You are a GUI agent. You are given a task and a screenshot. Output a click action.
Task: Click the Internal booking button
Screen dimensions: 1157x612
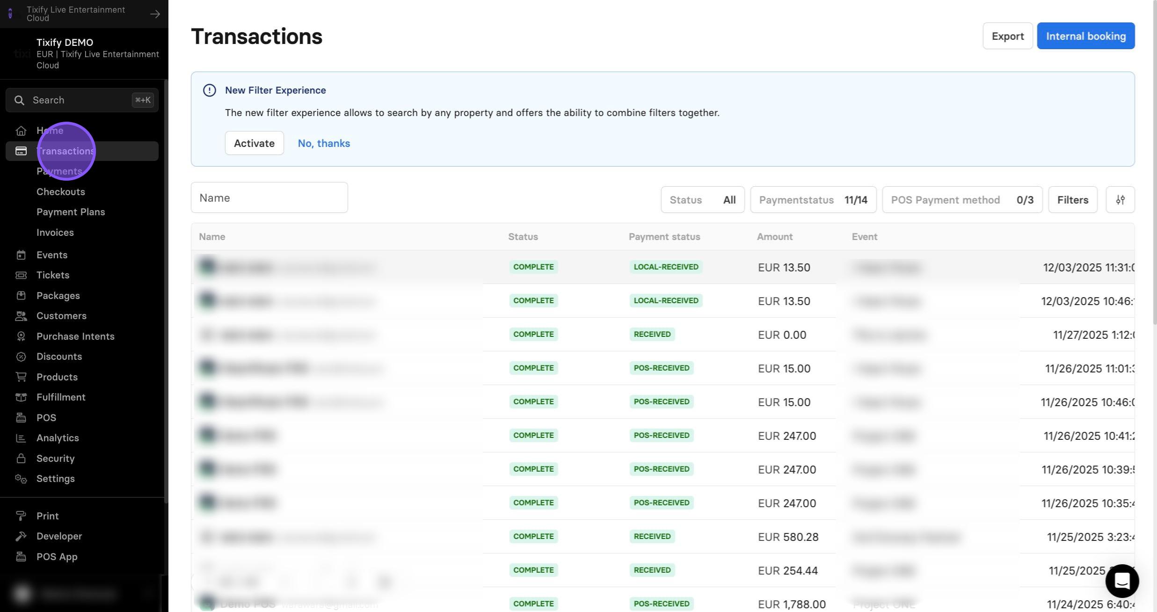coord(1085,36)
